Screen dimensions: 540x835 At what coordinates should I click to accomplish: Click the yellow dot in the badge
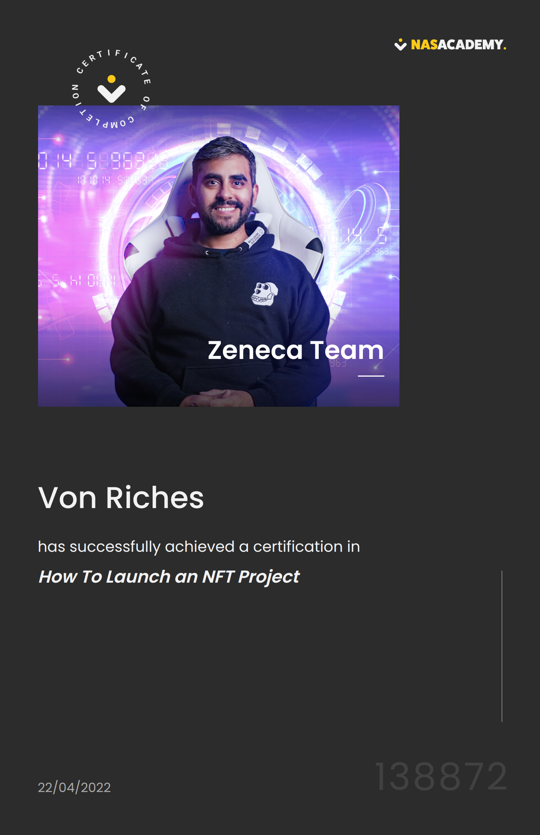pos(112,79)
